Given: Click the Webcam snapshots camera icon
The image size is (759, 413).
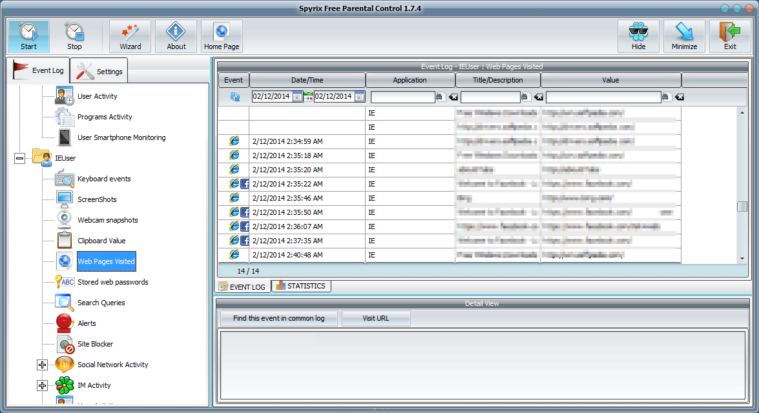Looking at the screenshot, I should [65, 220].
